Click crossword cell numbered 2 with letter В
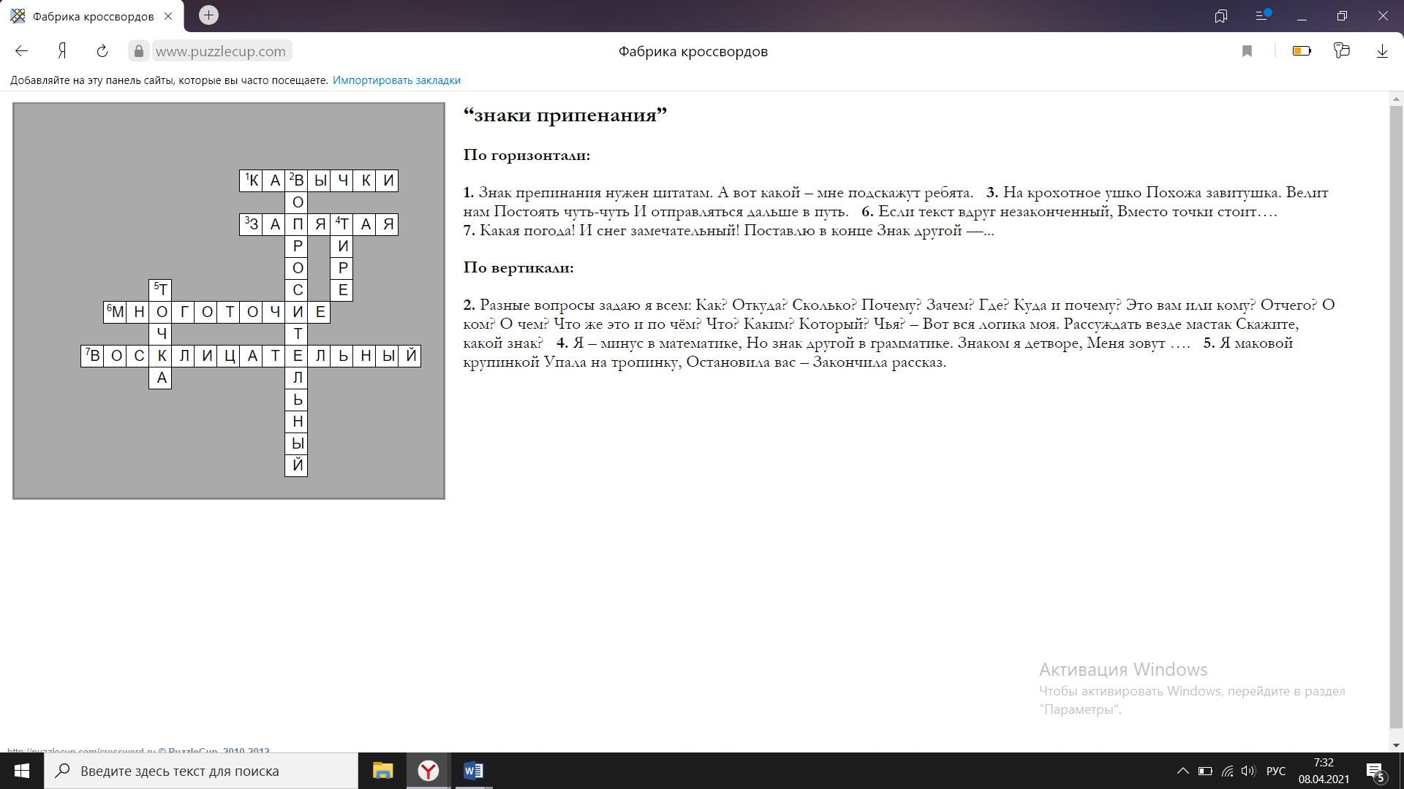The image size is (1404, 789). point(296,181)
